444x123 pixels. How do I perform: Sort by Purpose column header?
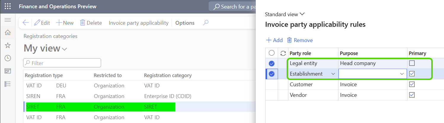(x=349, y=53)
